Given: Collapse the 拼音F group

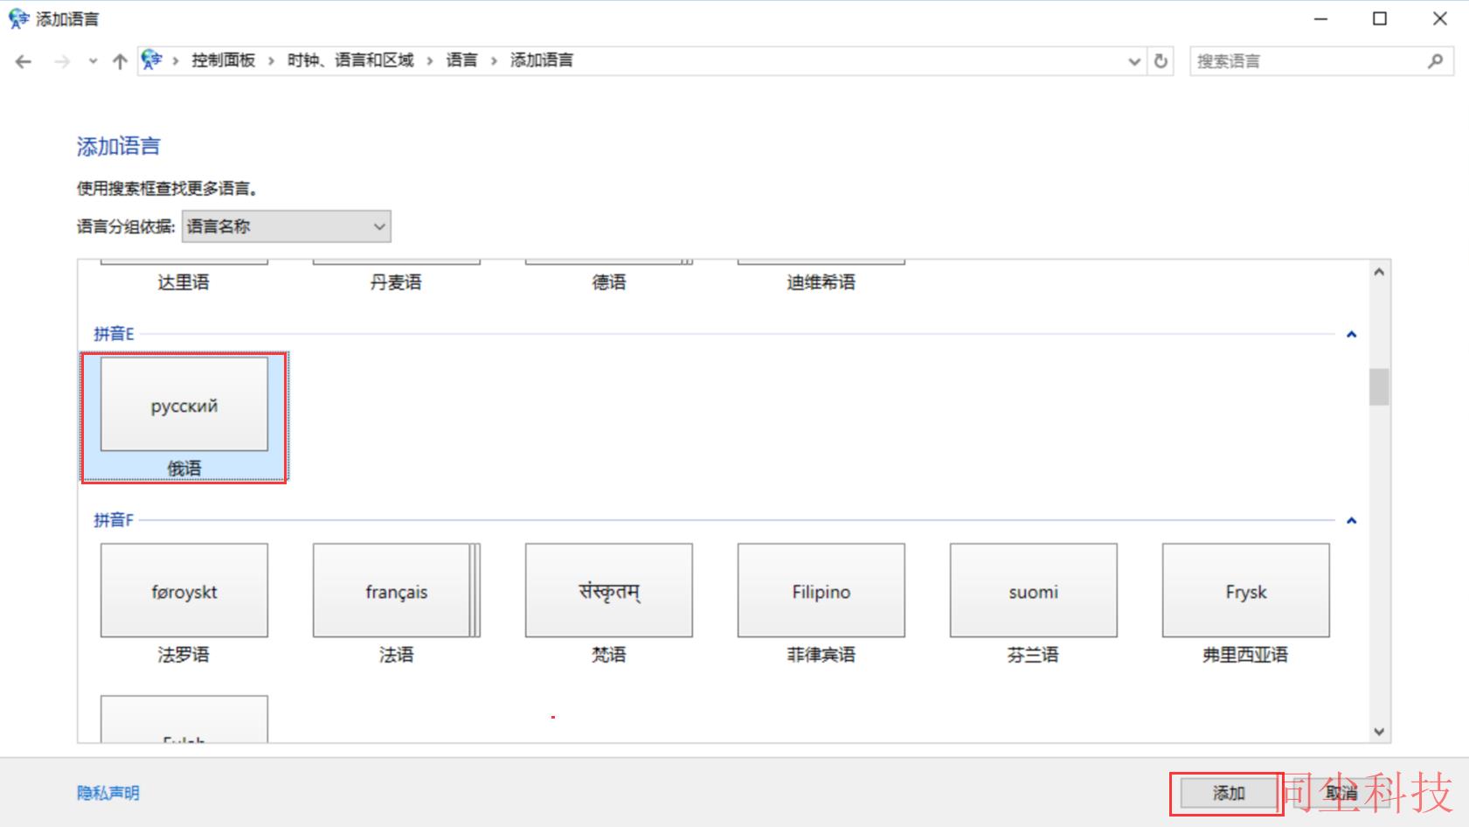Looking at the screenshot, I should pyautogui.click(x=1351, y=520).
